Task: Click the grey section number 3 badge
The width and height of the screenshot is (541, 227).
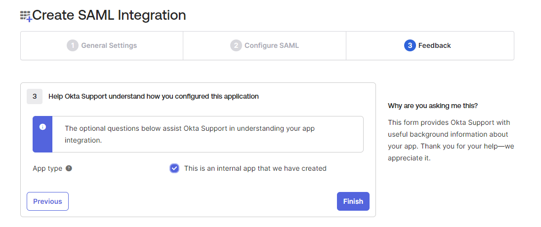Action: pos(35,96)
